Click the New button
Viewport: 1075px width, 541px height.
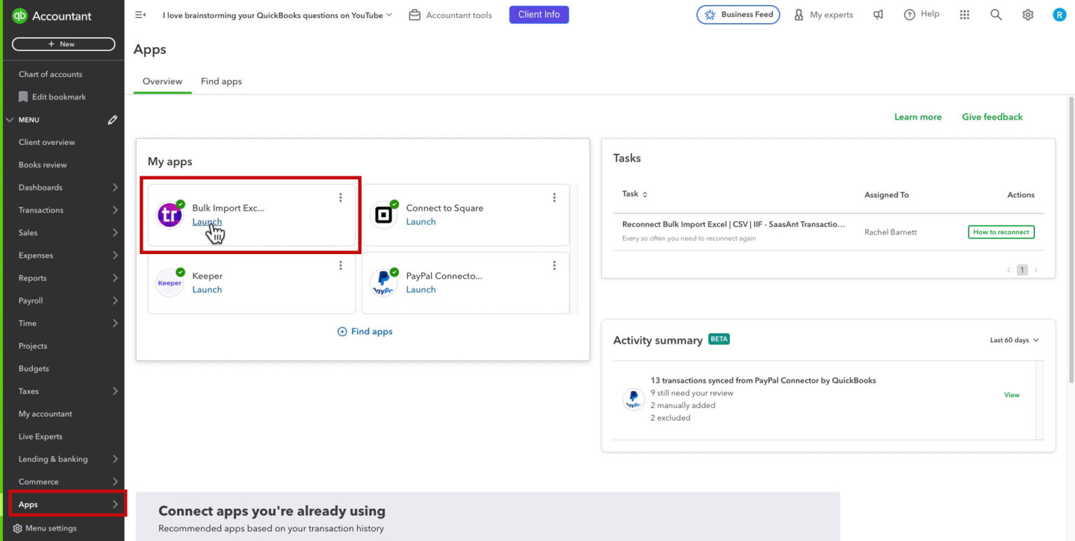click(64, 44)
